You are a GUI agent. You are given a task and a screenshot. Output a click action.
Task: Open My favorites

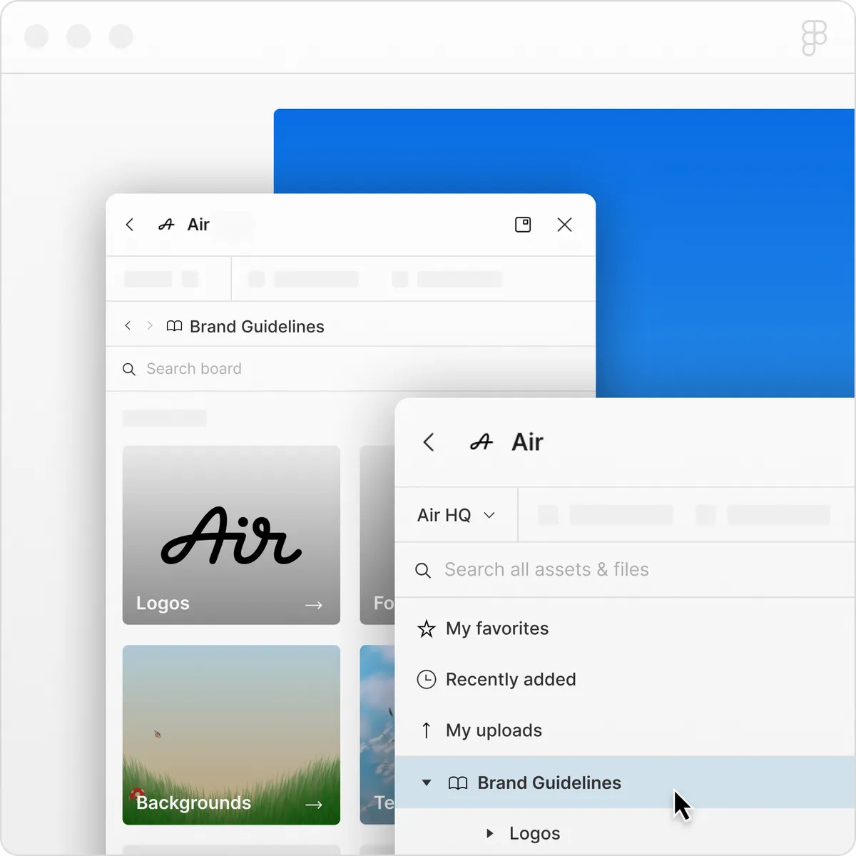point(625,628)
